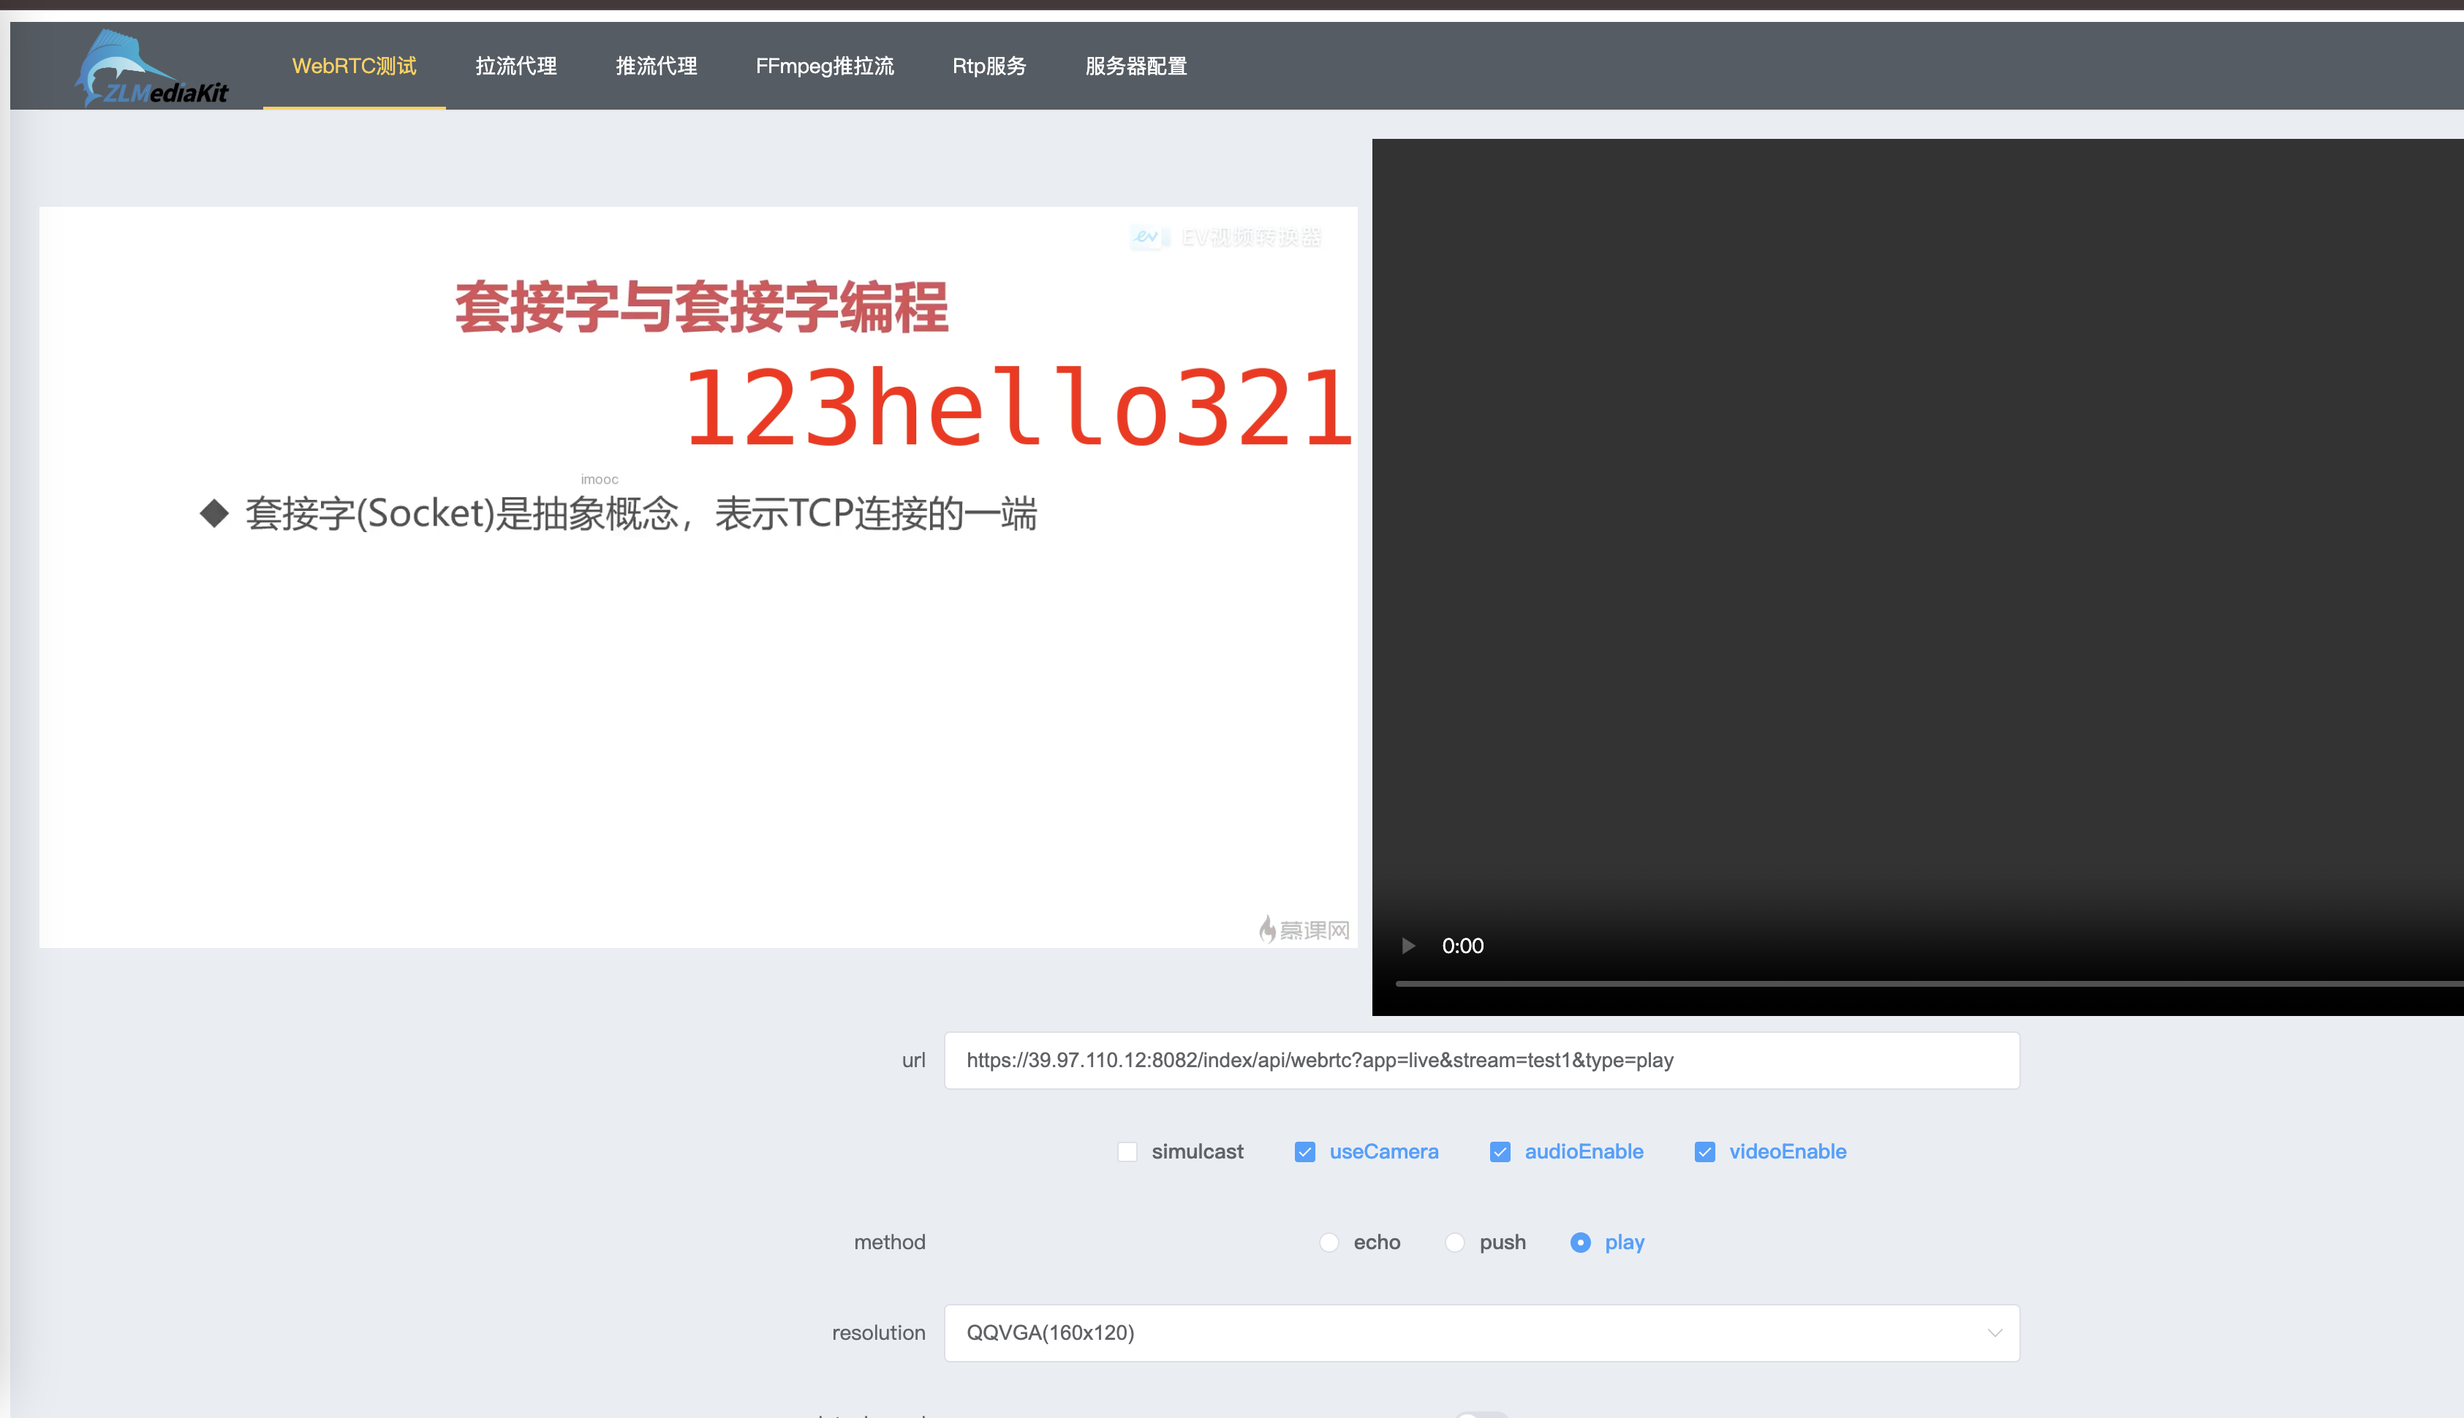Click the ZLMediaKit logo icon
The image size is (2464, 1418).
click(151, 67)
